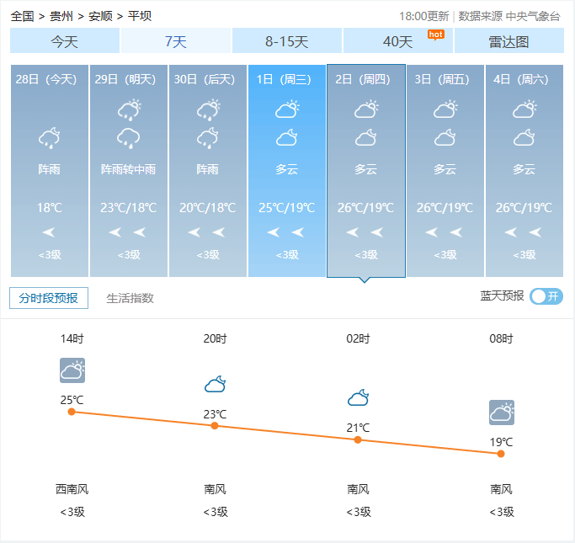Switch to the 8-15天 forecast tab

[x=287, y=41]
